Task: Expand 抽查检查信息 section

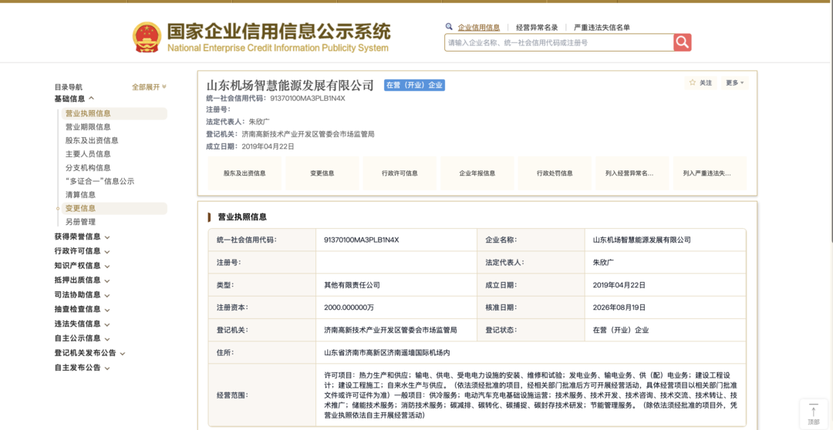Action: 82,310
